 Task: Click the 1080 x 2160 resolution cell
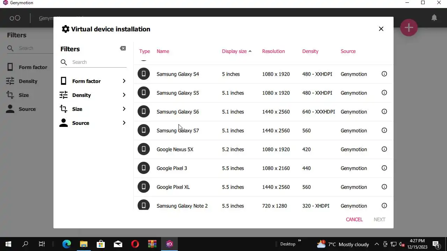tap(276, 168)
